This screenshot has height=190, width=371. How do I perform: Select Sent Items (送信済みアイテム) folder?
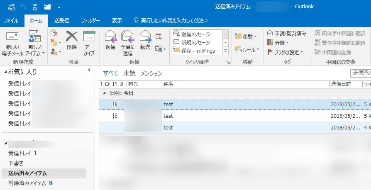[x=27, y=173]
